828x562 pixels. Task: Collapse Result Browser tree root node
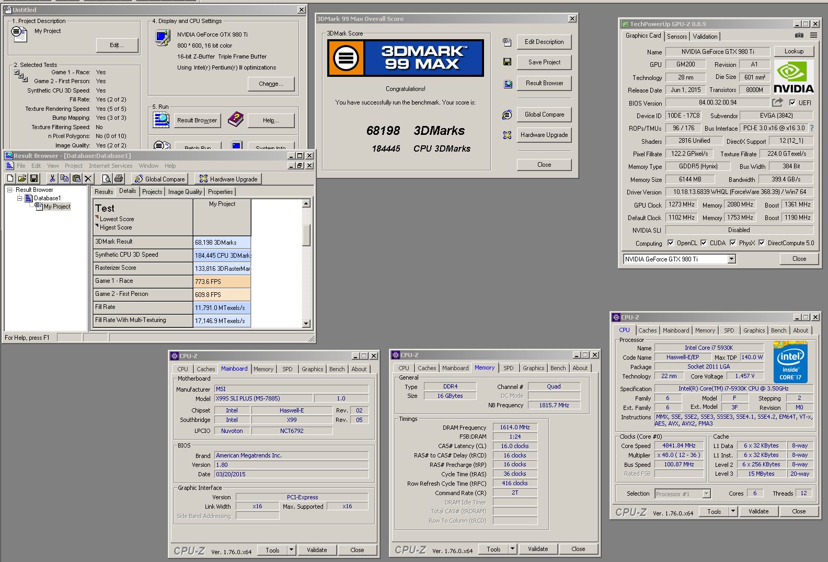coord(10,190)
